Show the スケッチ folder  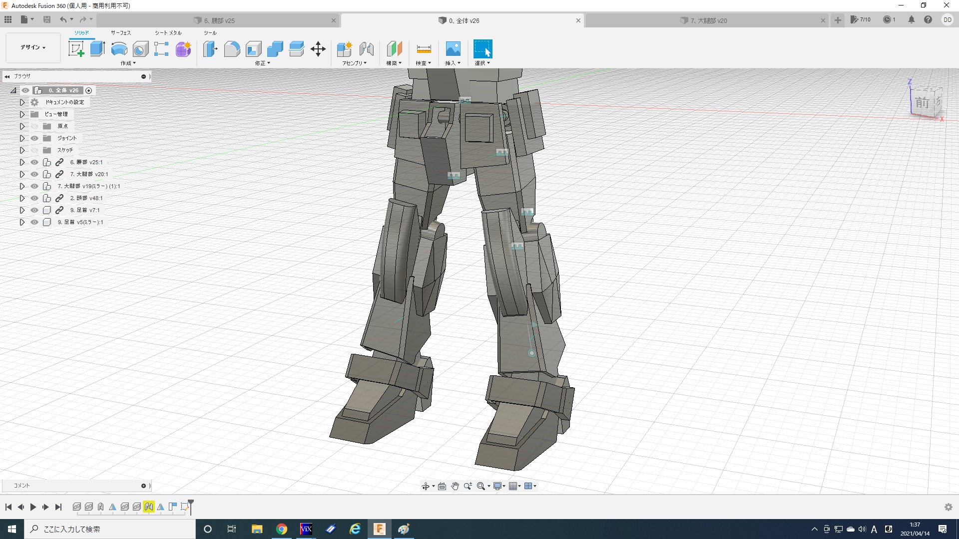point(34,150)
